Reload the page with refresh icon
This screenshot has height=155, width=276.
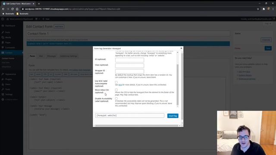tap(13, 9)
